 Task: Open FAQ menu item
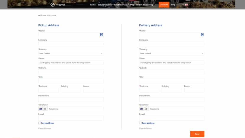pos(132,5)
